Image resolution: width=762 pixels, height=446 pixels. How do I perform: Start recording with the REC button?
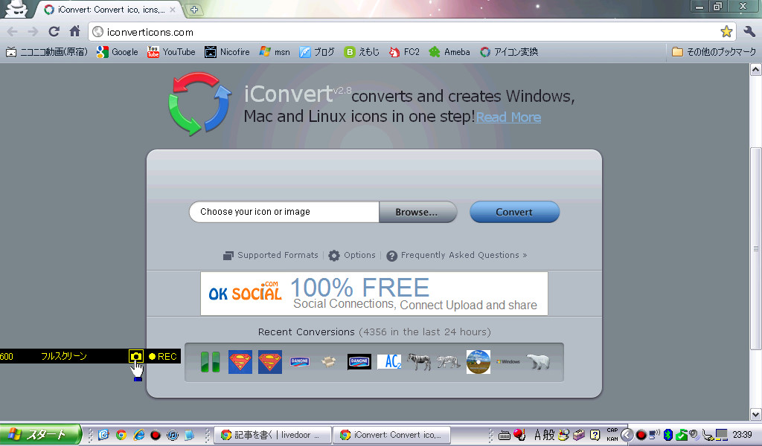click(x=163, y=356)
